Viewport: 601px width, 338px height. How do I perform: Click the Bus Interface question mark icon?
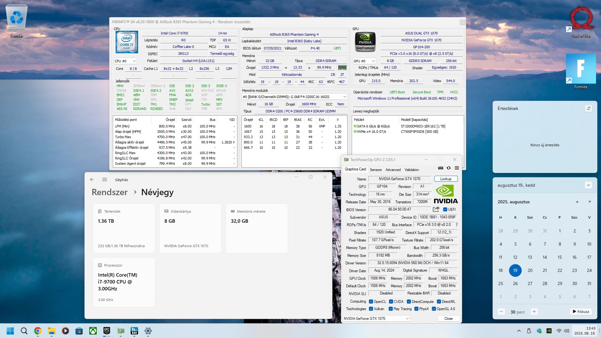[x=457, y=225]
